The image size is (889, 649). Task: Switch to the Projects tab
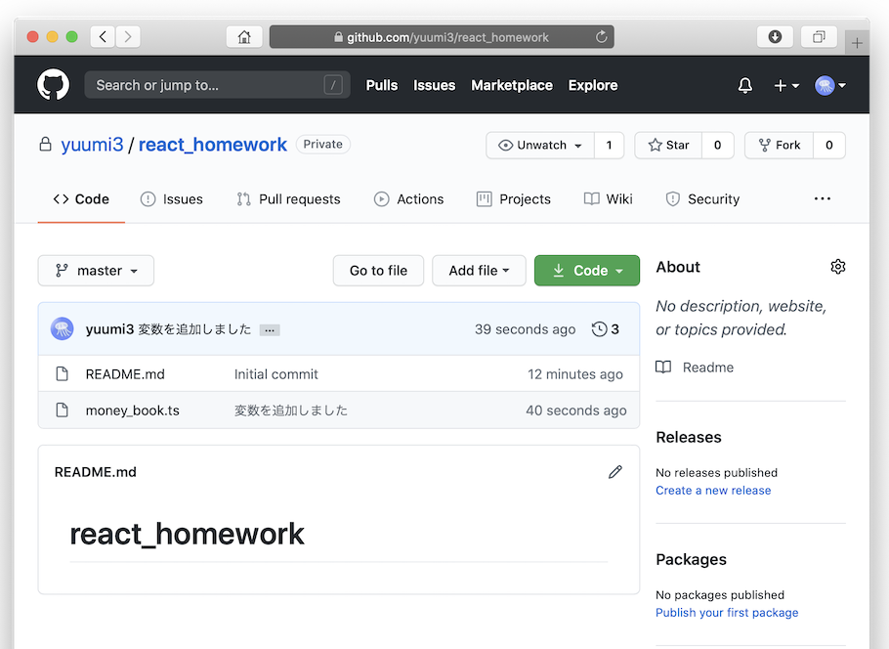click(x=514, y=199)
